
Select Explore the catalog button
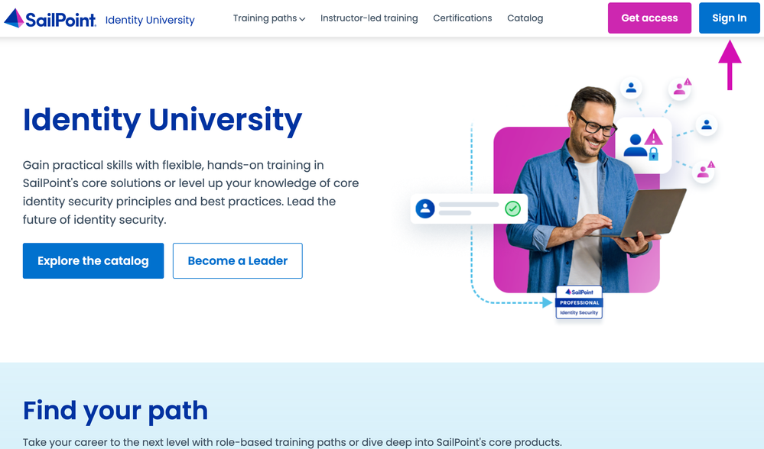click(x=93, y=260)
